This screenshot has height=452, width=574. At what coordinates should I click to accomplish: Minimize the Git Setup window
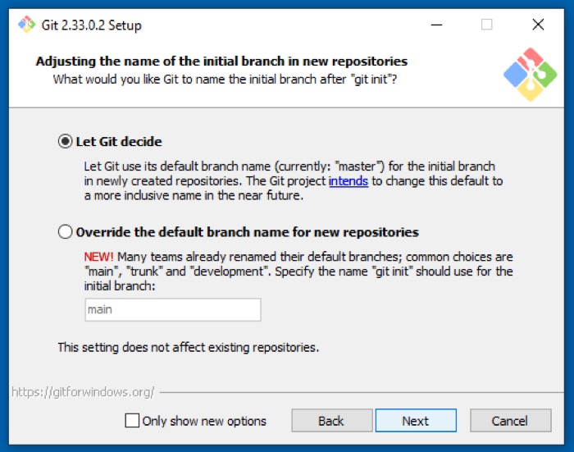coord(436,25)
